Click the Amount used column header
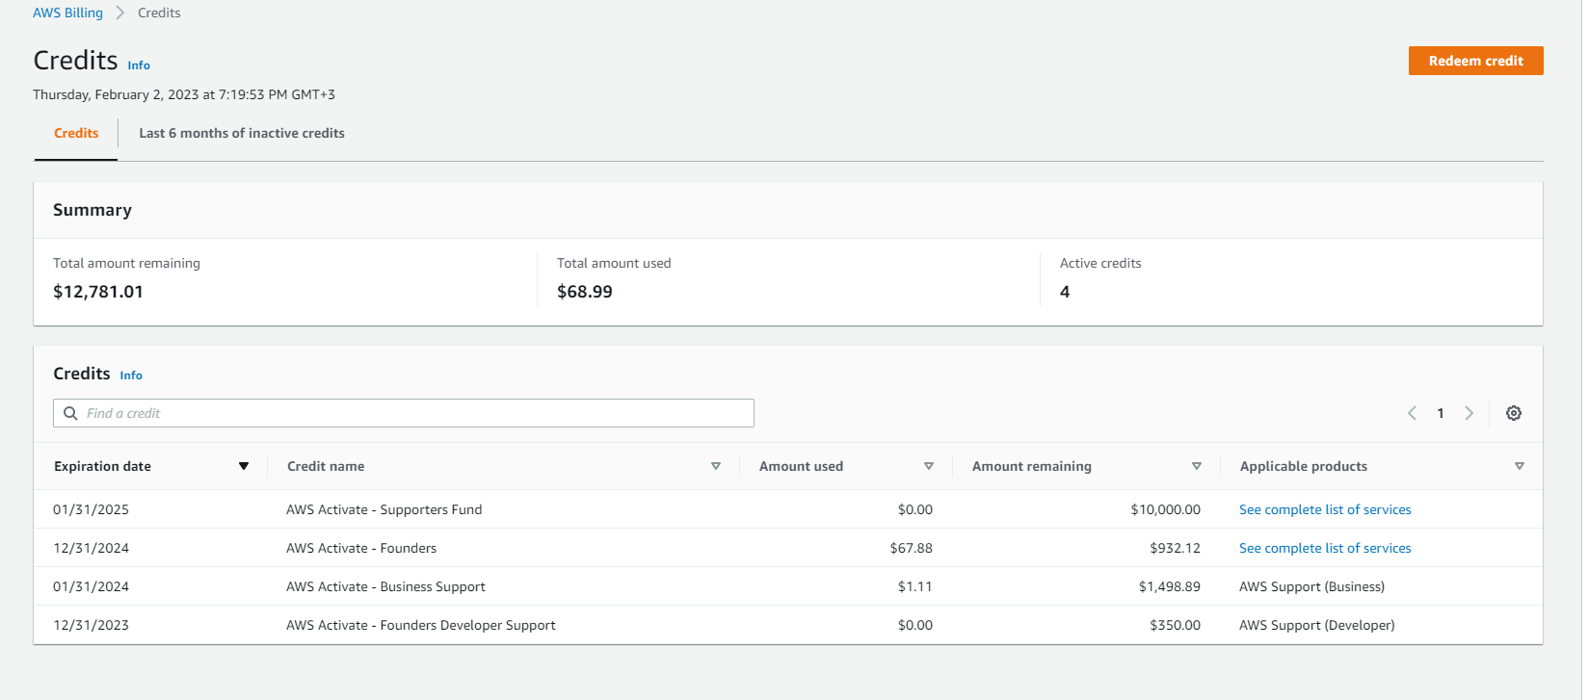The width and height of the screenshot is (1589, 700). [801, 466]
